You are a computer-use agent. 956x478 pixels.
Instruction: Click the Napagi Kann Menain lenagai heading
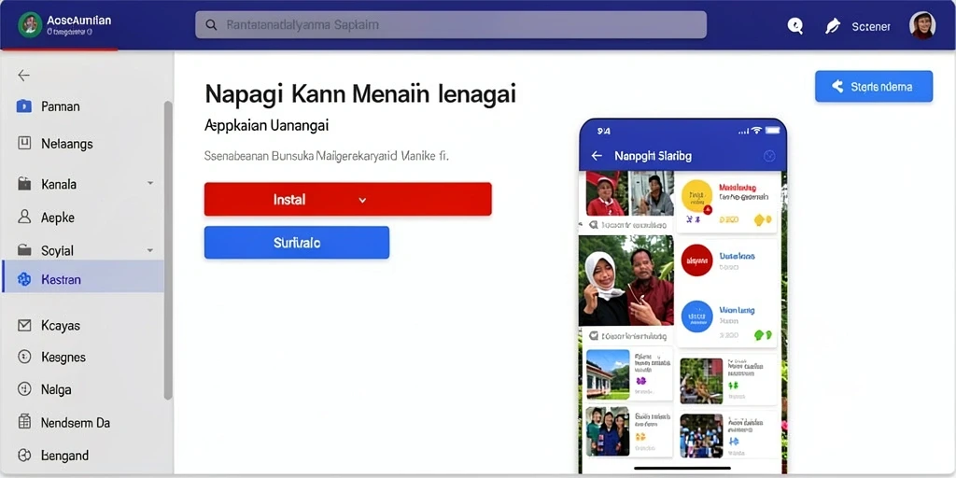pyautogui.click(x=360, y=94)
